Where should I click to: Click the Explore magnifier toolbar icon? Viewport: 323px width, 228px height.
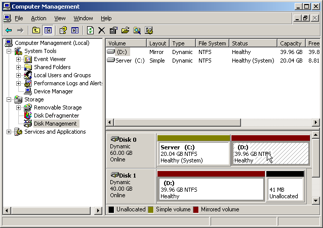137,31
